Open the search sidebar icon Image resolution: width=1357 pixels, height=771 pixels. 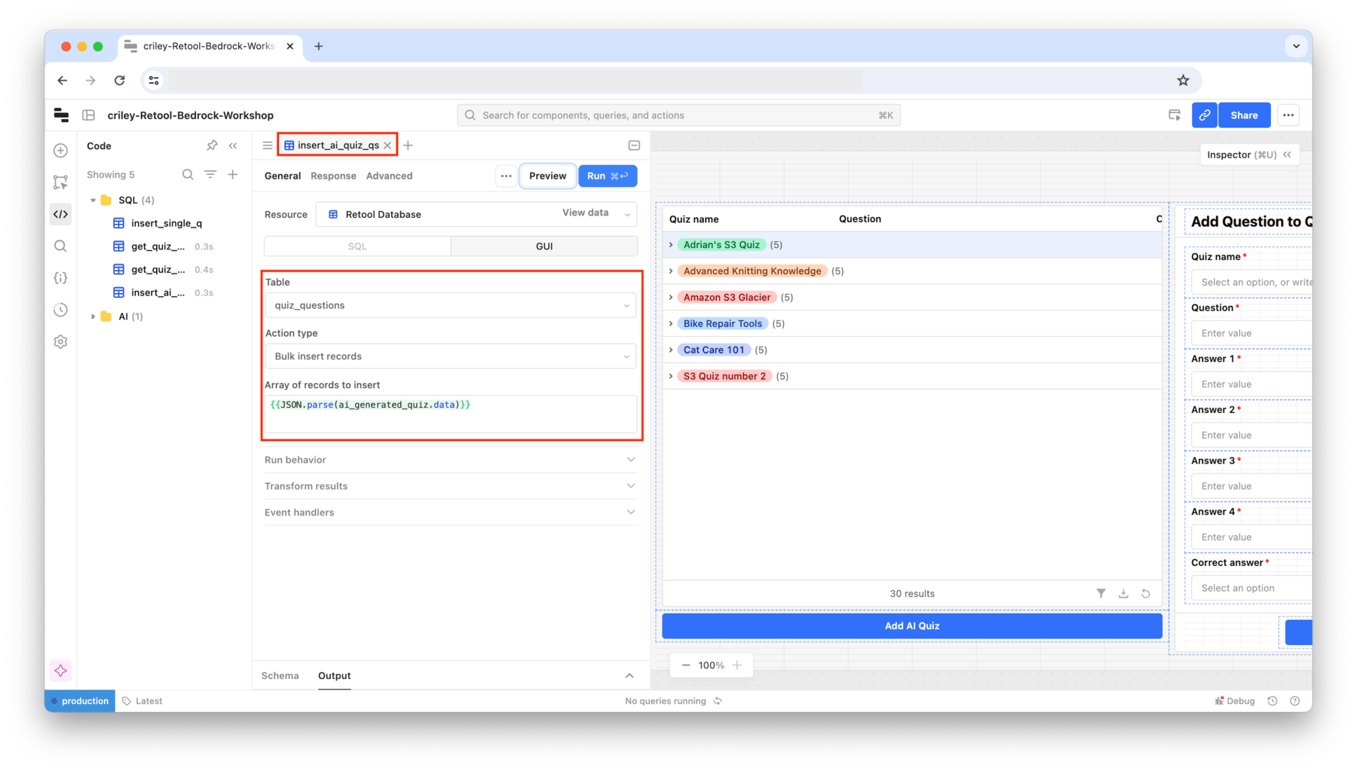[x=61, y=246]
